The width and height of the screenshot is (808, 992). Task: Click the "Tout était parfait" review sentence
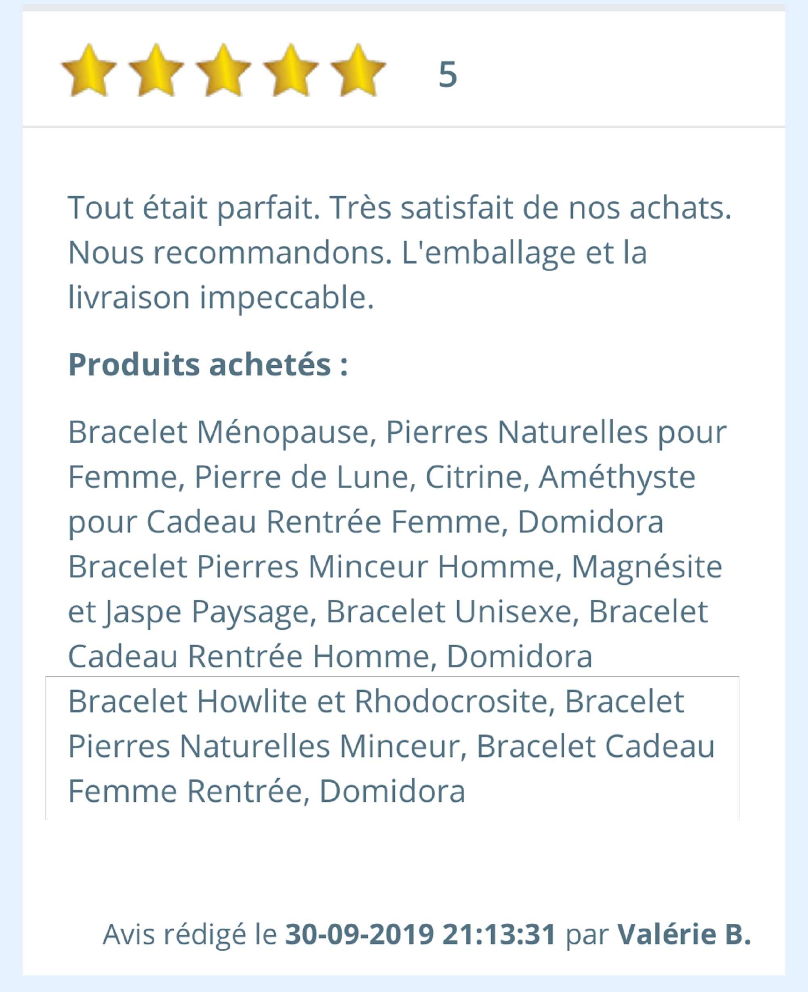[193, 208]
